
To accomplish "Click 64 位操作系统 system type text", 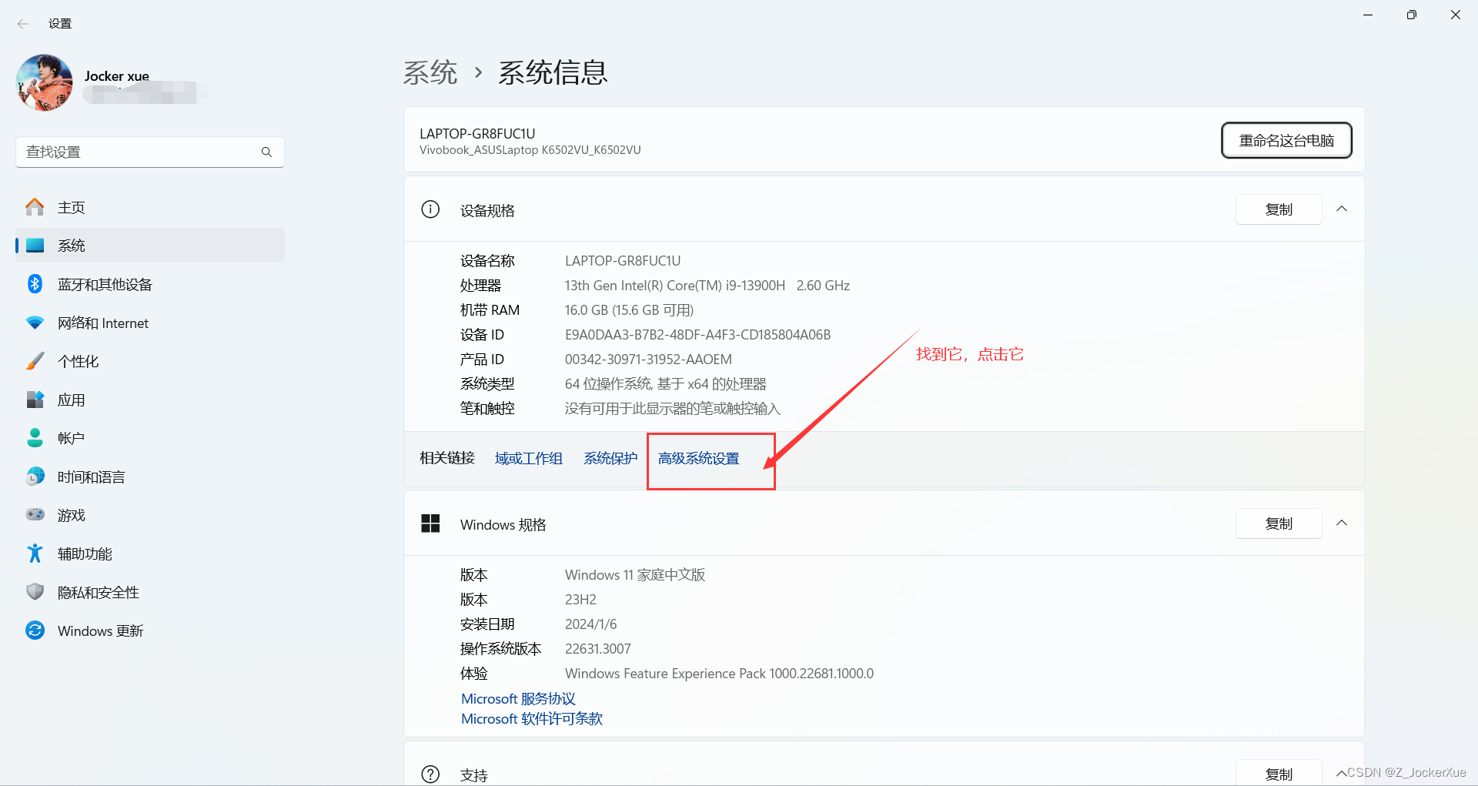I will (665, 384).
